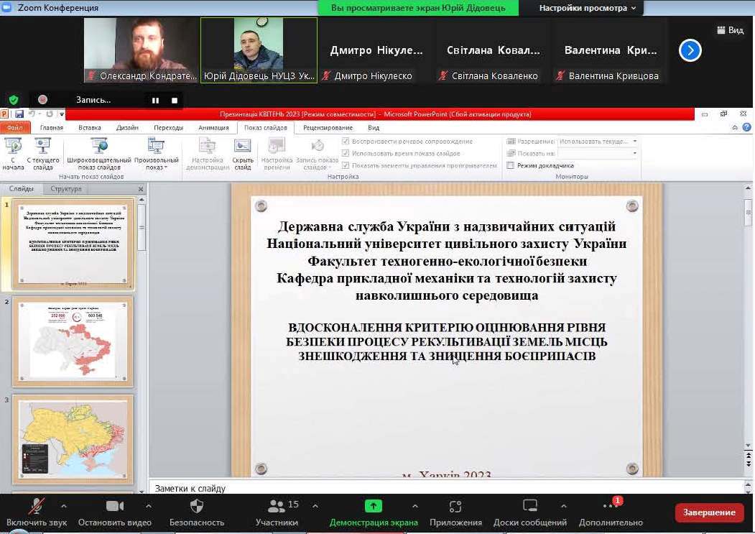Stop the Zoom recording
Viewport: 755px width, 534px height.
pos(175,101)
